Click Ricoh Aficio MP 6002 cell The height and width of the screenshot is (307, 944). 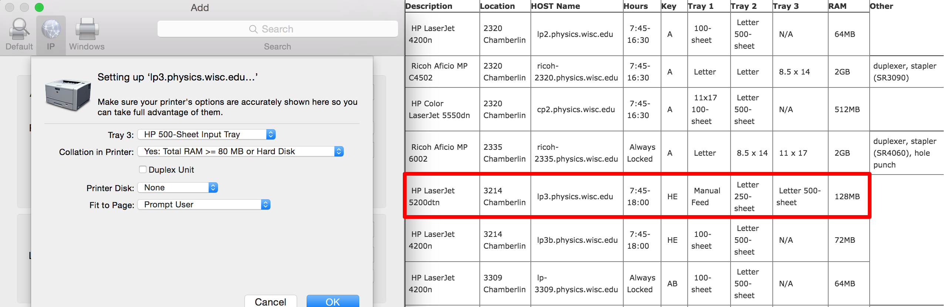click(442, 153)
